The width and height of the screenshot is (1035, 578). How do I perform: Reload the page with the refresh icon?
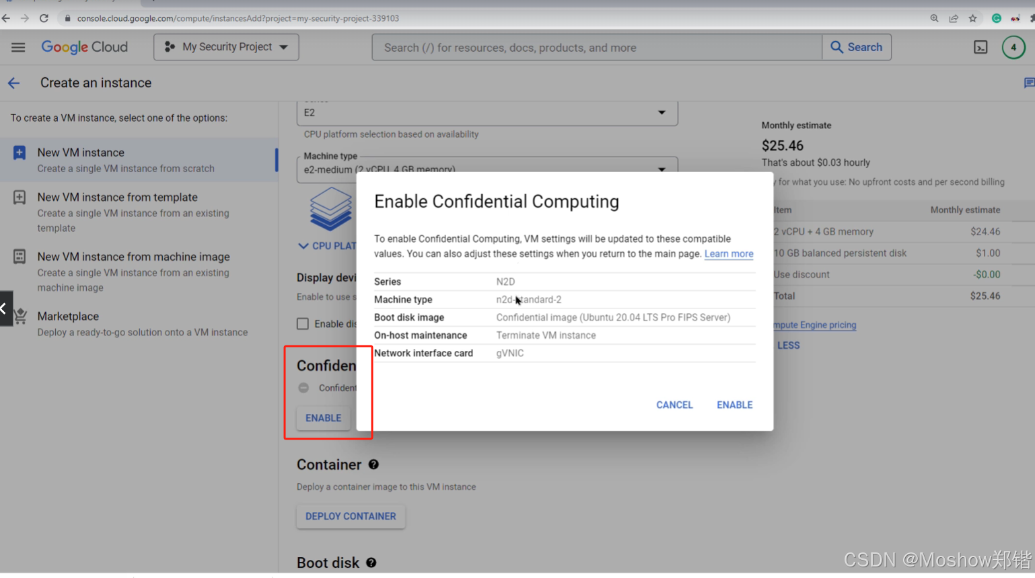tap(44, 18)
